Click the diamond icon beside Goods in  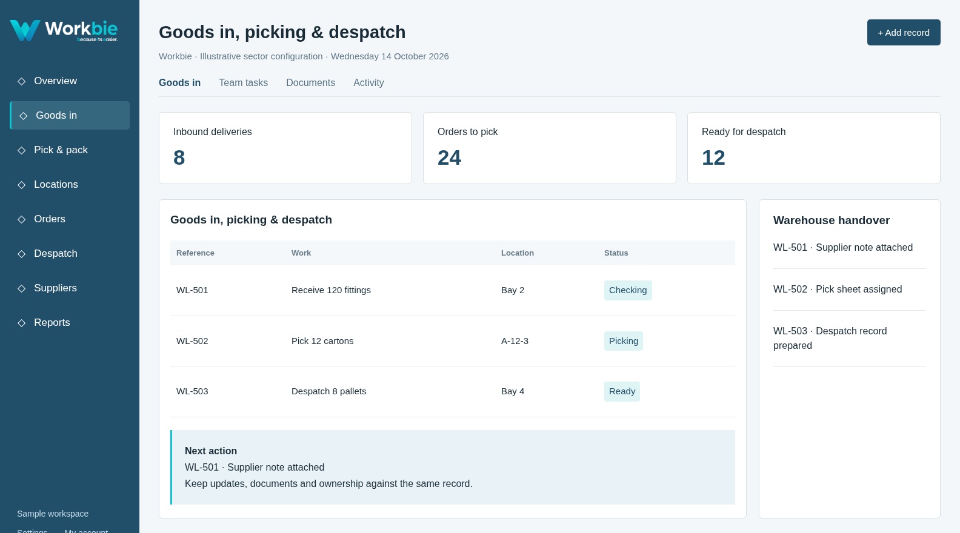pyautogui.click(x=24, y=116)
